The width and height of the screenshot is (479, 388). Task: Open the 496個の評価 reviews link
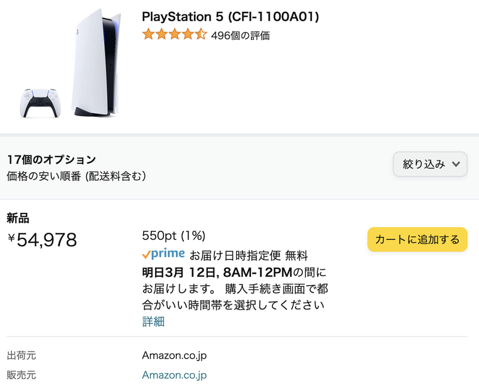[x=240, y=35]
